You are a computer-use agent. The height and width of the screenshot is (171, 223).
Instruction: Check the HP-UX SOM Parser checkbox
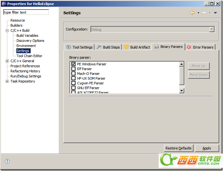coord(73,78)
